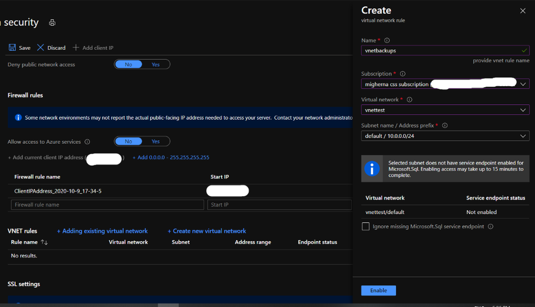The height and width of the screenshot is (307, 535).
Task: Click the Firewall rules heading
Action: click(x=25, y=95)
